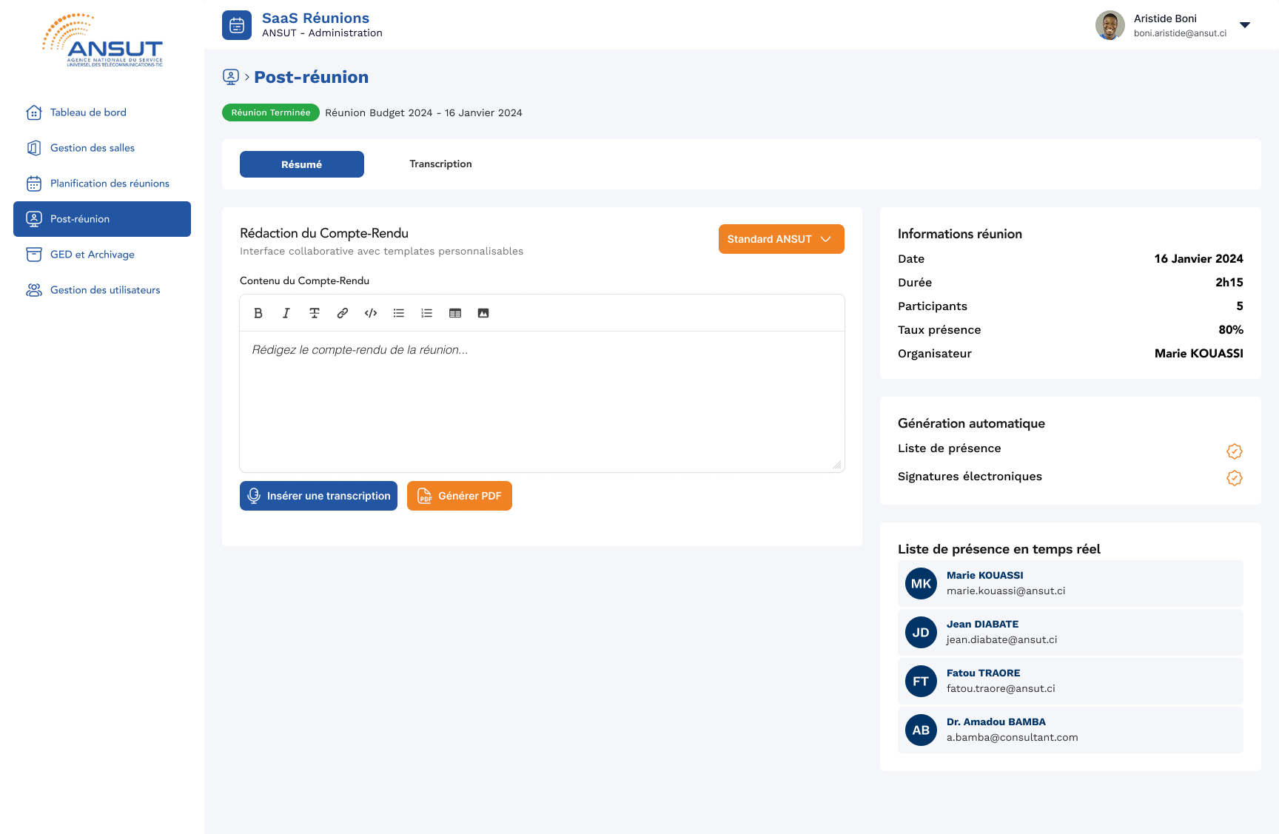Select the Post-réunion sidebar item
This screenshot has width=1279, height=834.
(x=102, y=219)
